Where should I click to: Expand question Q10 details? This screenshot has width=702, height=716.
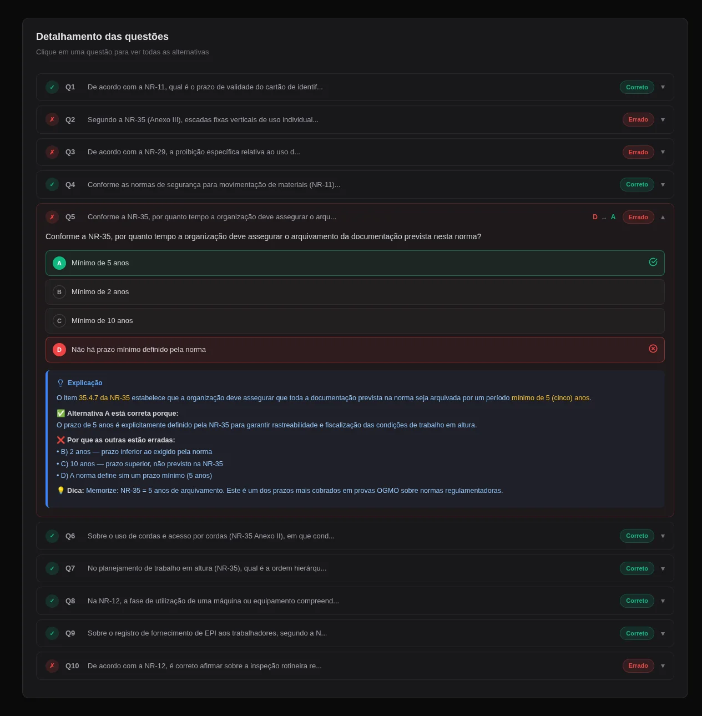pyautogui.click(x=663, y=665)
